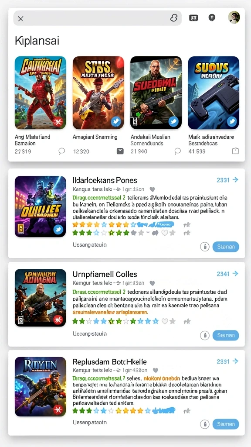This screenshot has height=447, width=251.
Task: Click the search bar input field
Action: click(x=97, y=18)
